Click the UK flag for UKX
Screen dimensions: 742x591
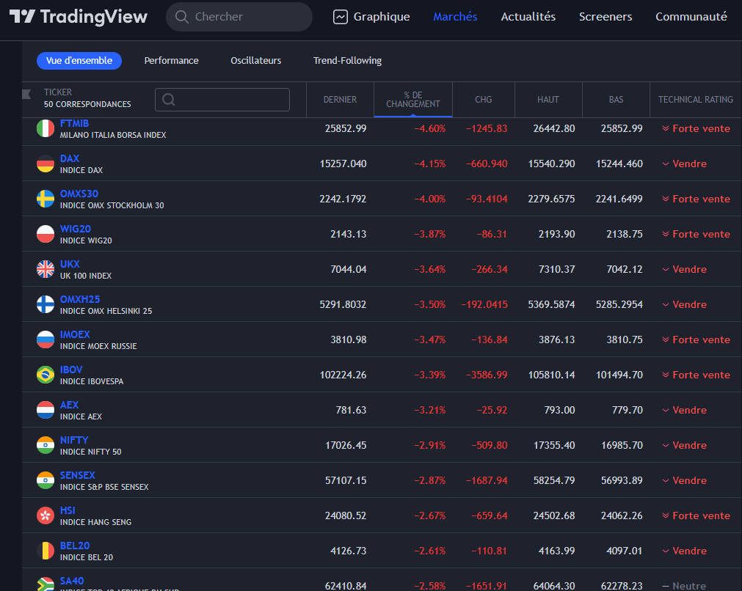(46, 269)
